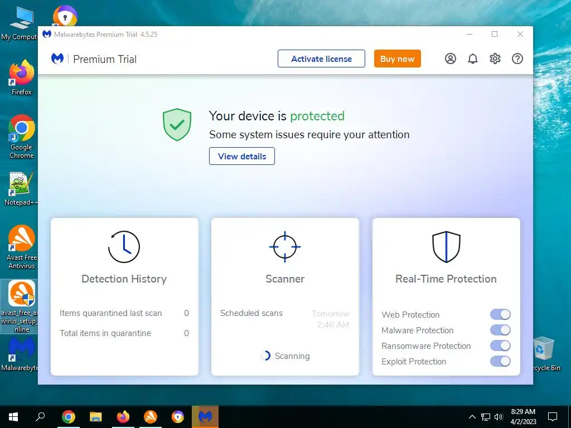Open the account profile icon

tap(451, 59)
